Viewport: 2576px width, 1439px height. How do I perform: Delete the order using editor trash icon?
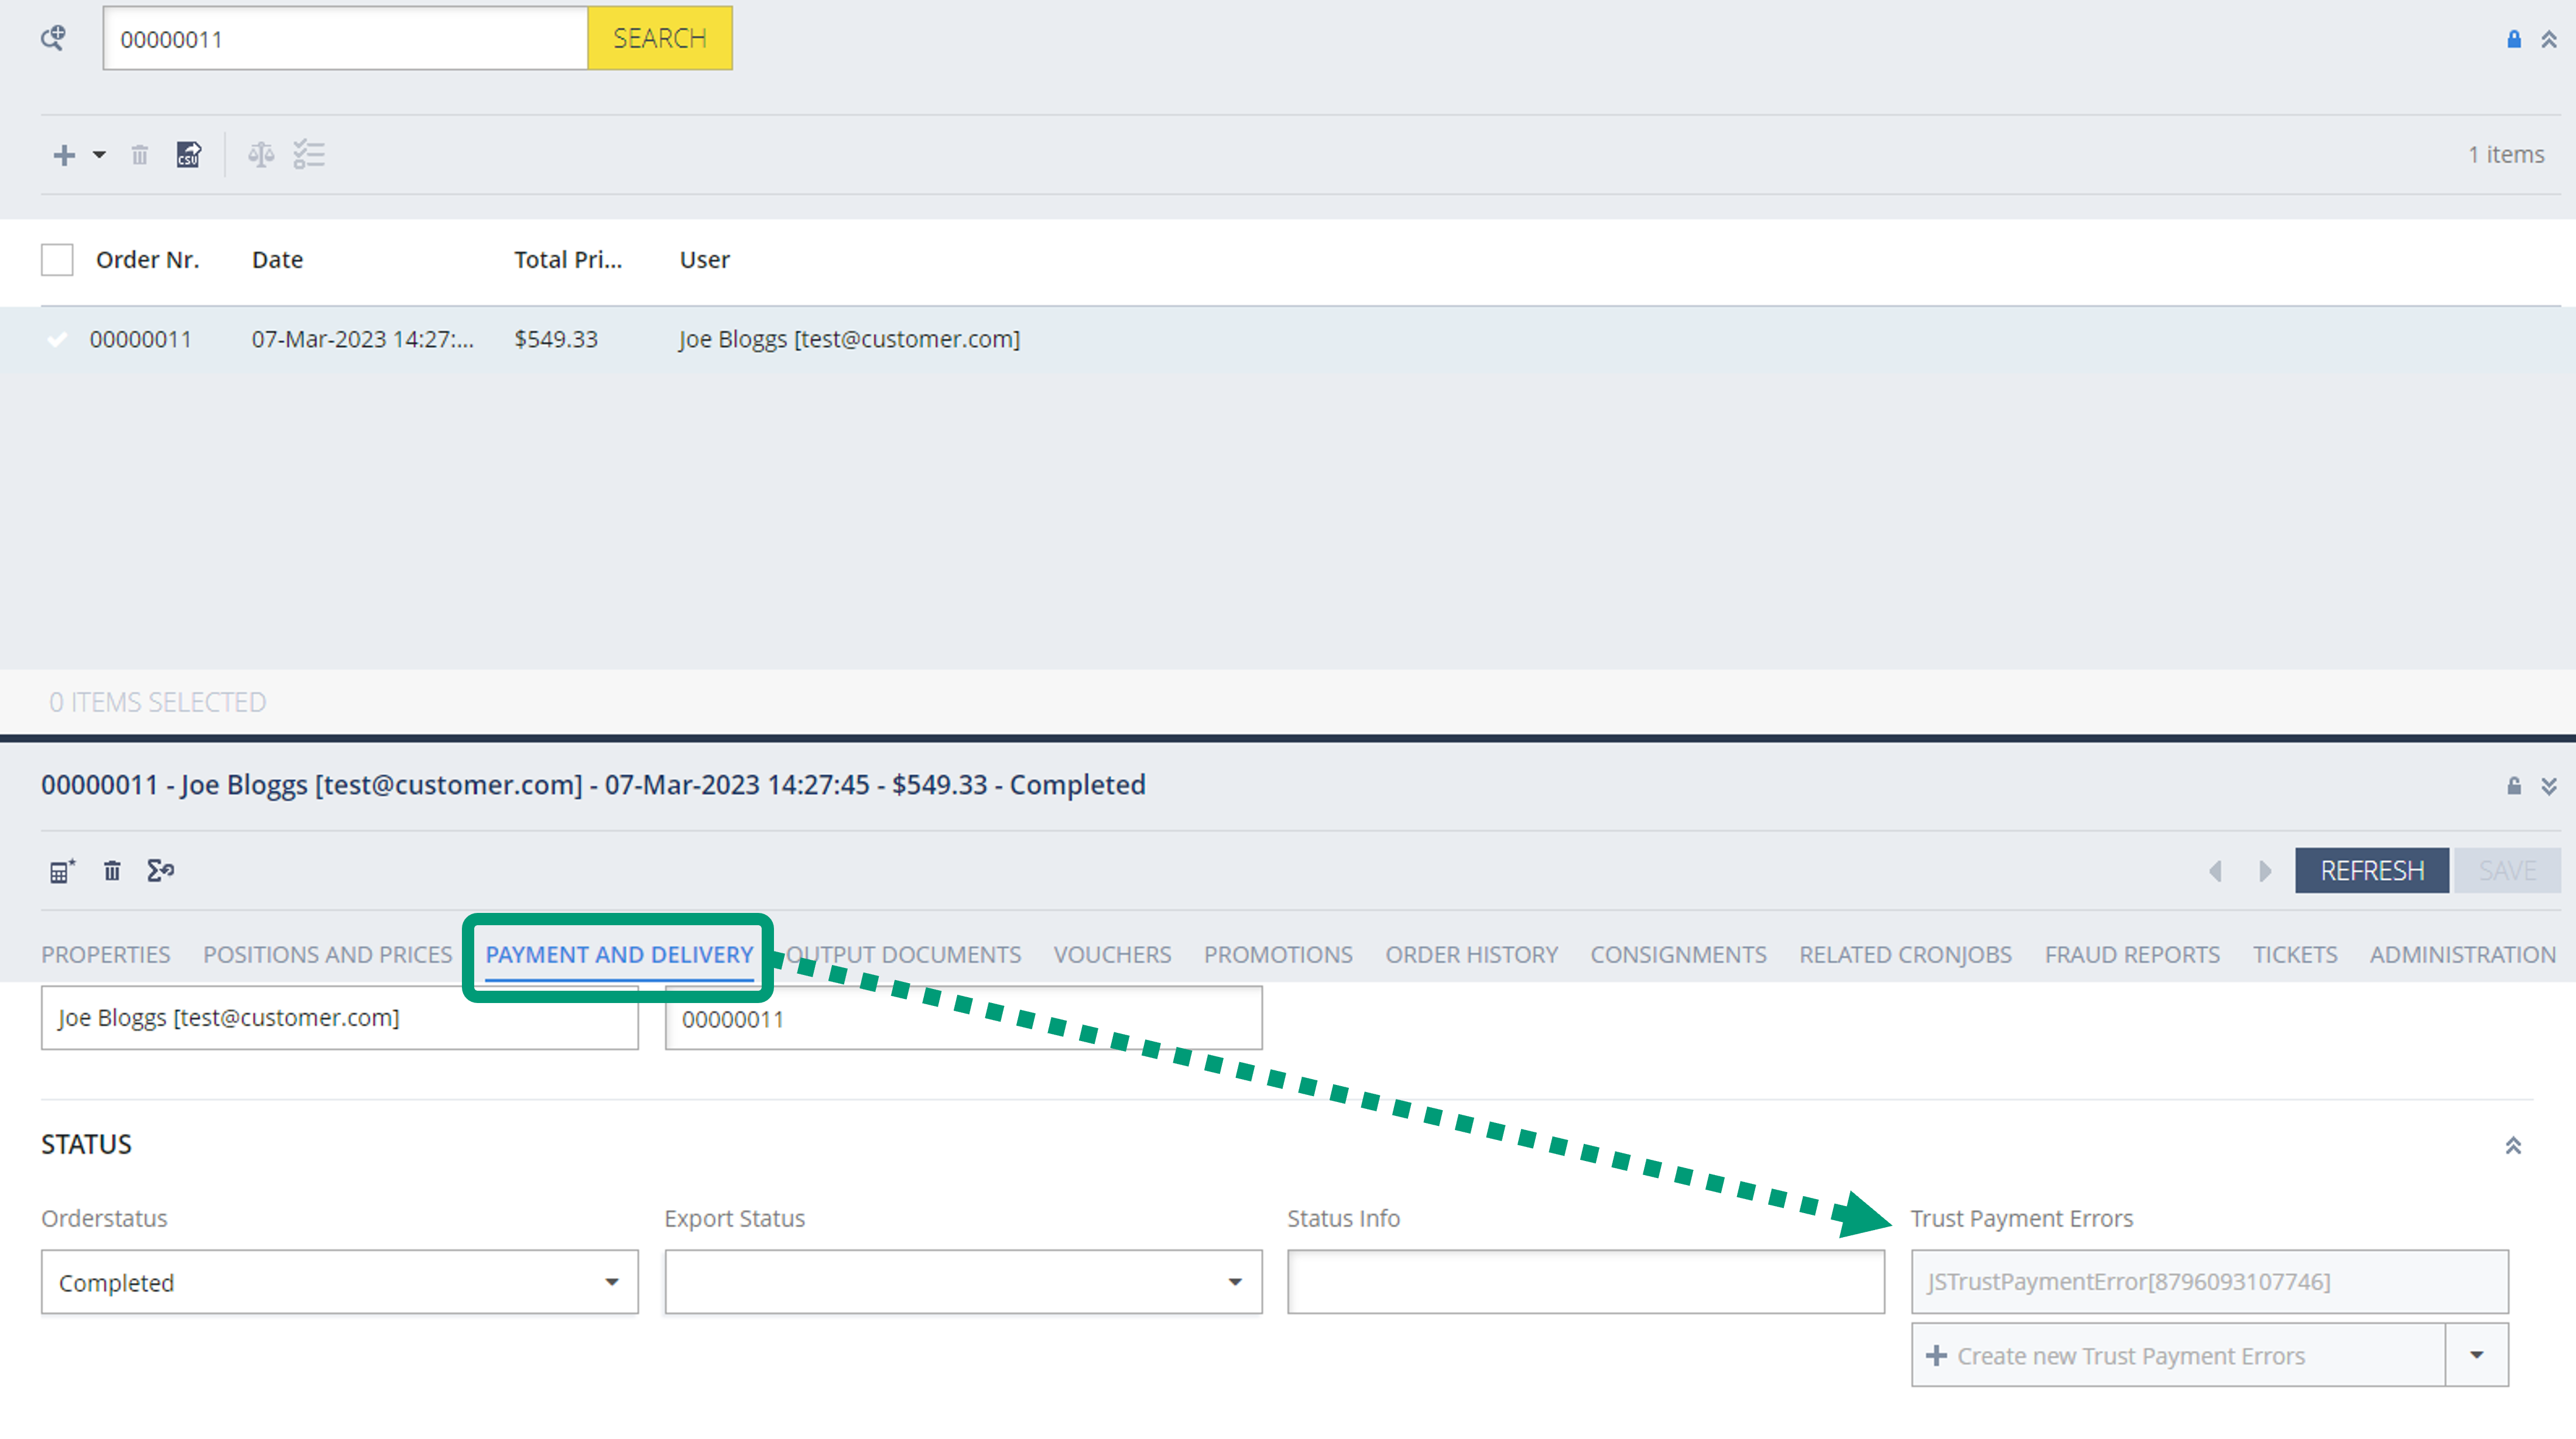pyautogui.click(x=112, y=871)
